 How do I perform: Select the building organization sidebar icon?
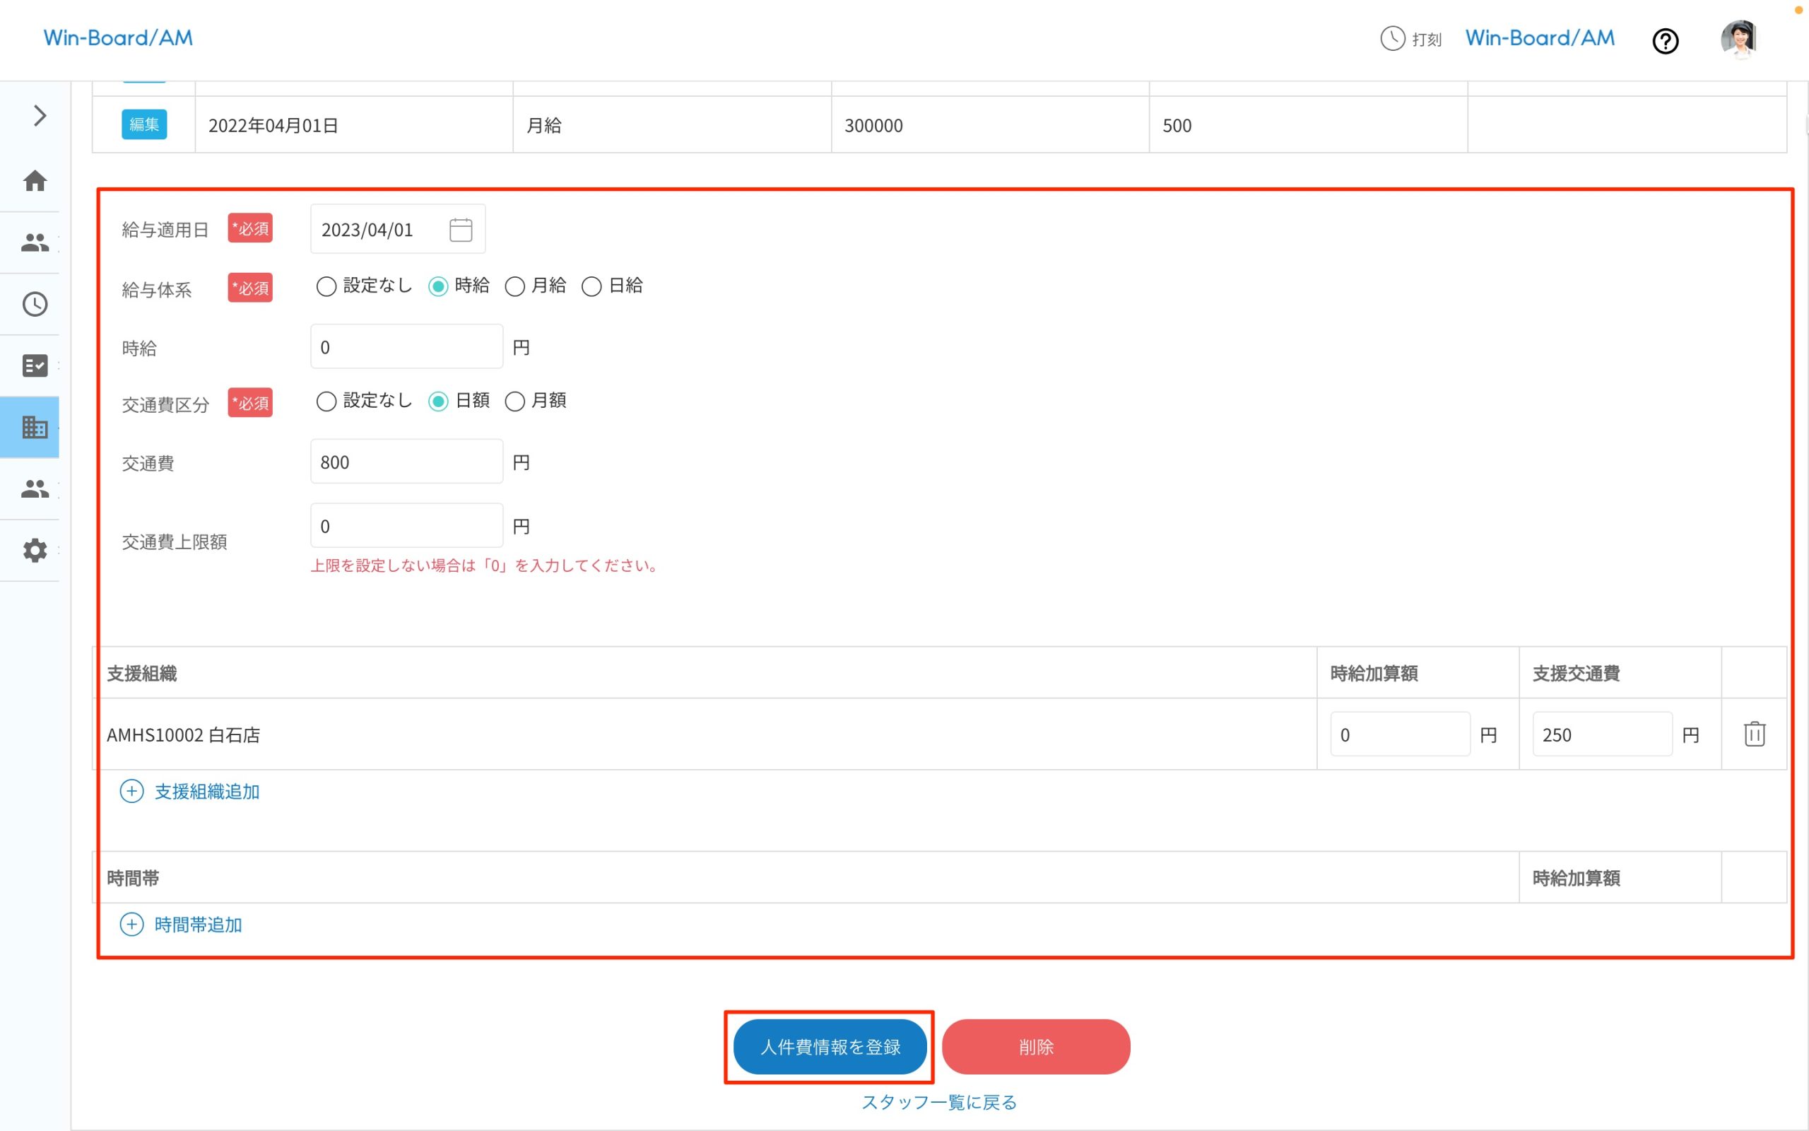click(x=35, y=427)
